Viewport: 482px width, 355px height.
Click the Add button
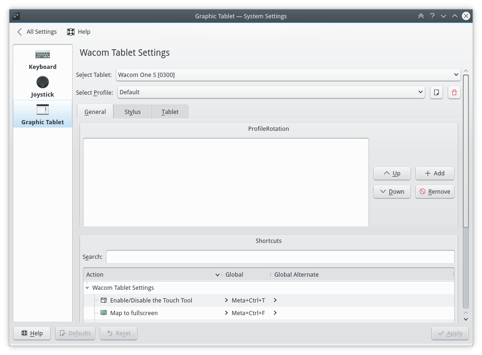[435, 174]
